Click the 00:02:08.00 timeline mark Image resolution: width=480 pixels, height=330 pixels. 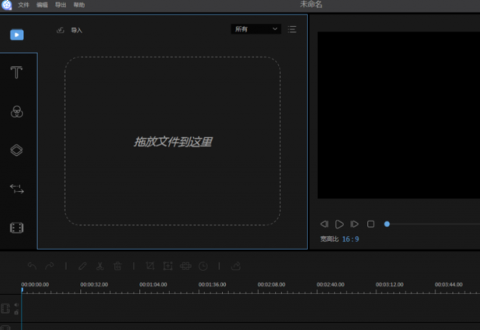click(271, 284)
